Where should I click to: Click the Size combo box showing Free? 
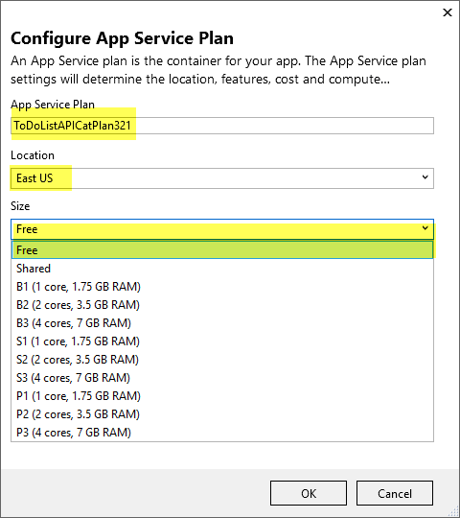[222, 229]
